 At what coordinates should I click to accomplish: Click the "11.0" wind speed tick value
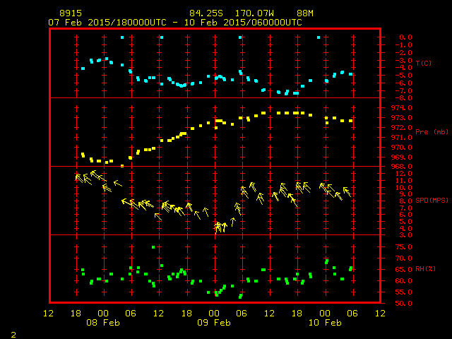coord(403,181)
